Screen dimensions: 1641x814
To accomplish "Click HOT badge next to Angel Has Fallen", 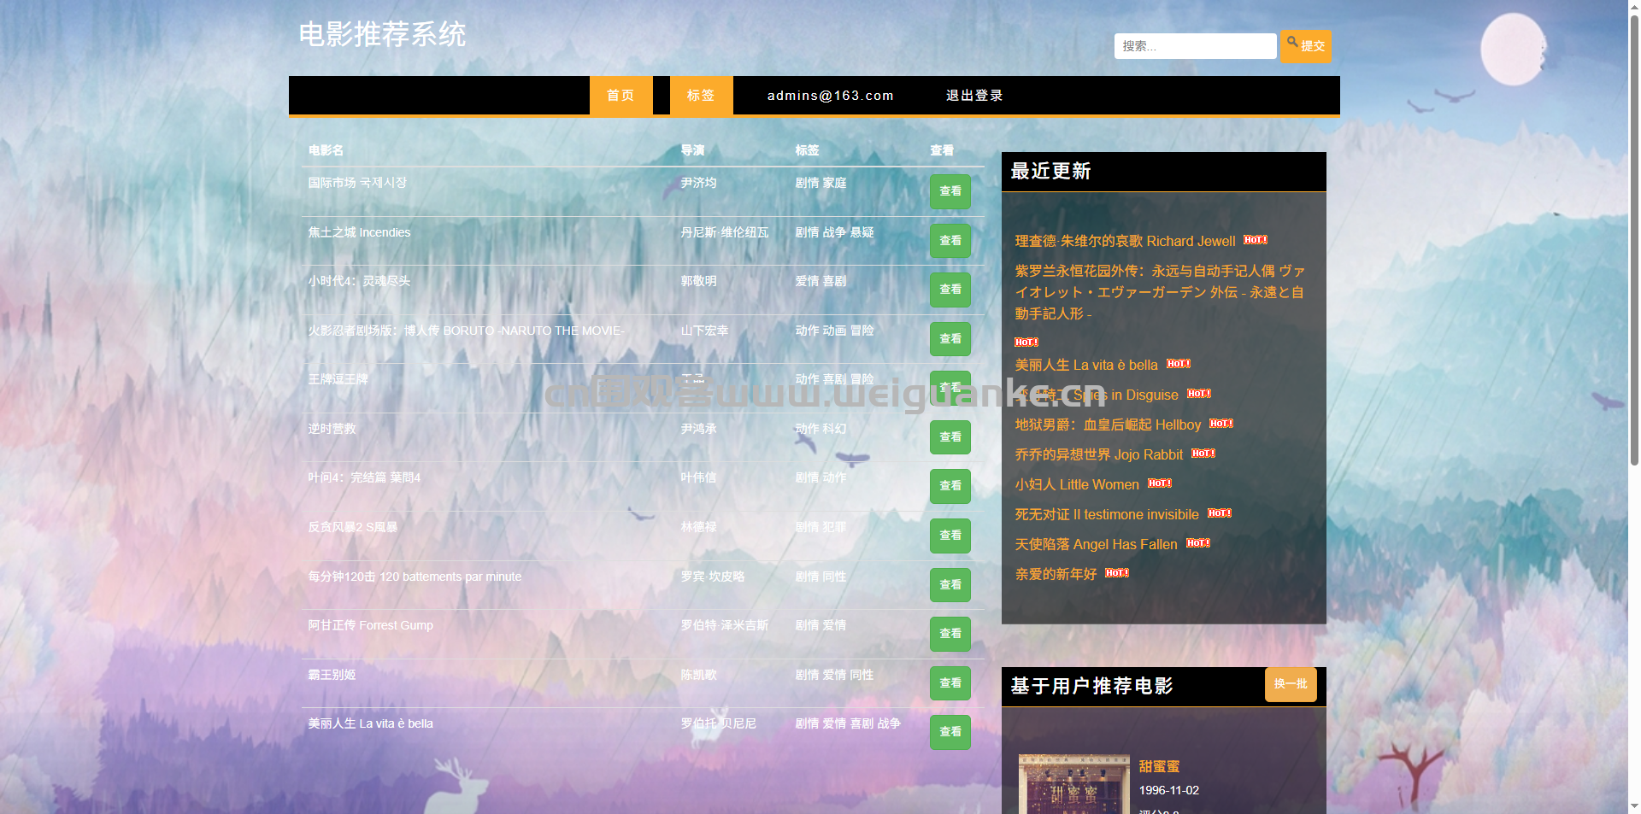I will tap(1198, 543).
